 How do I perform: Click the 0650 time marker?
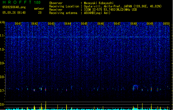click(x=166, y=24)
